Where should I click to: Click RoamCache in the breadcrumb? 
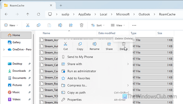click(167, 14)
